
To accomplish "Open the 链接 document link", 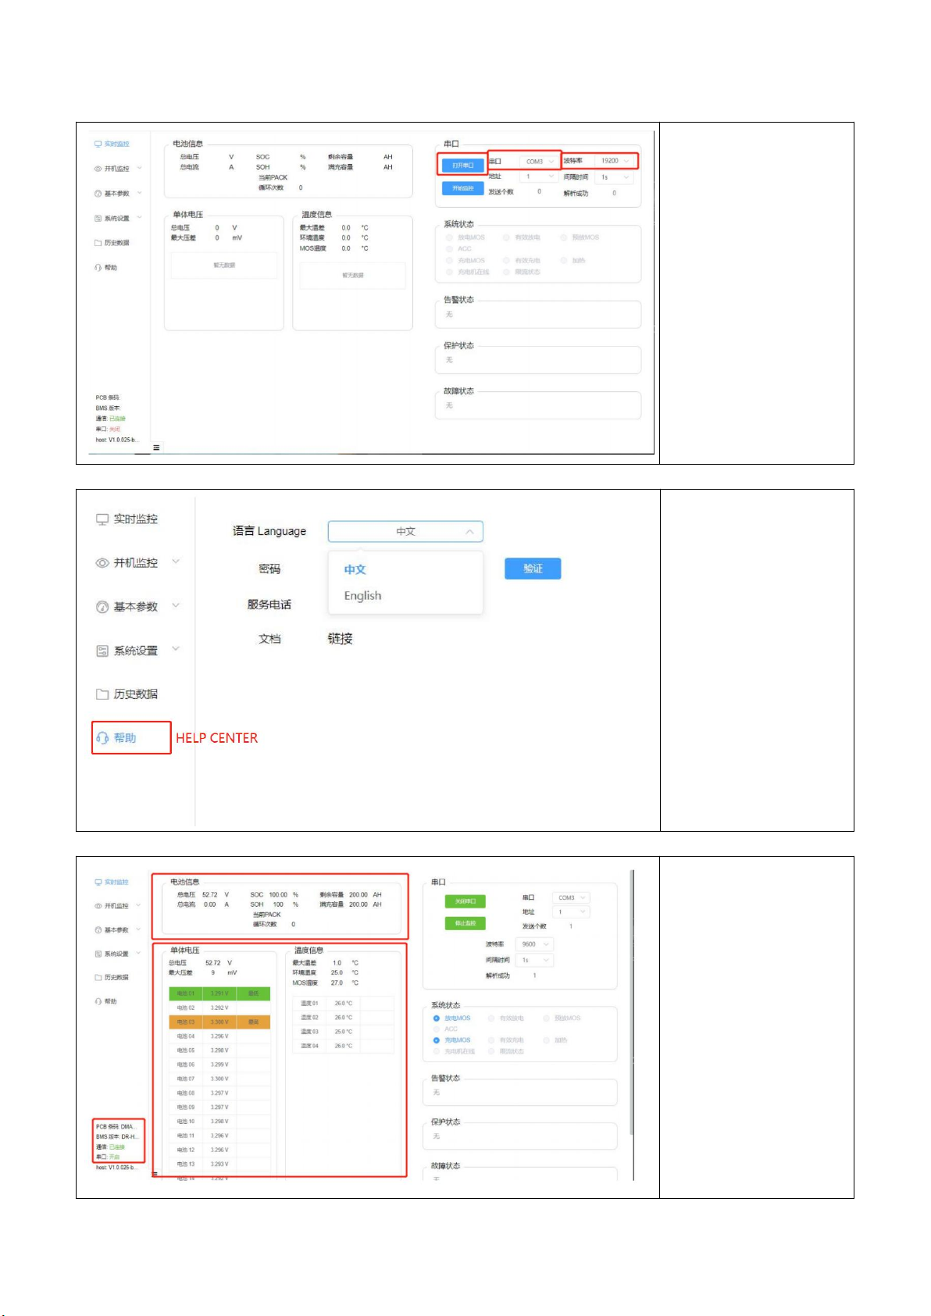I will click(340, 639).
